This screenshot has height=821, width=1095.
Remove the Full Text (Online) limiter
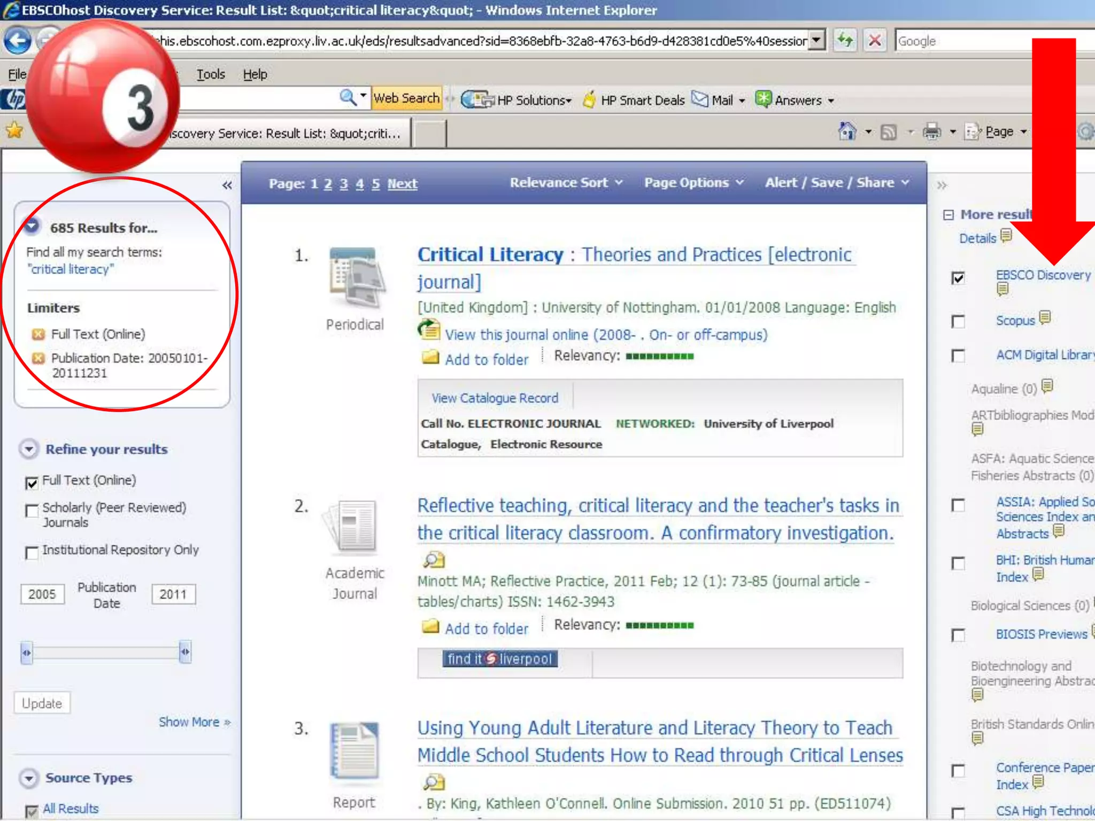(38, 335)
